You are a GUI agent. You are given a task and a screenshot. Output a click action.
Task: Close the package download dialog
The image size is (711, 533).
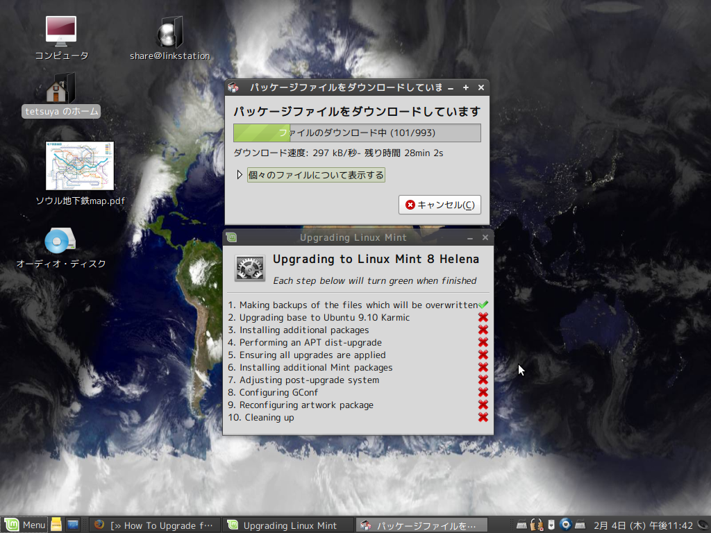point(481,87)
